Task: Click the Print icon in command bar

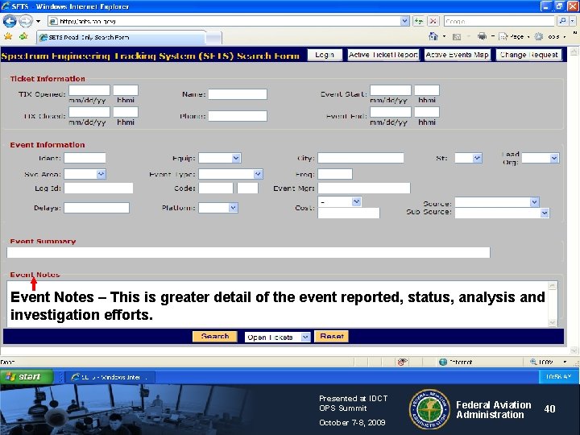Action: tap(482, 36)
